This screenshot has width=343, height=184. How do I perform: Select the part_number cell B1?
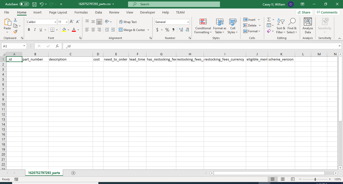35,59
